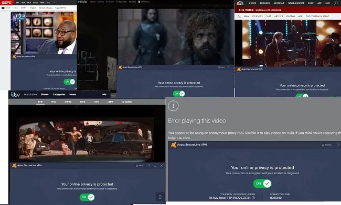This screenshot has height=205, width=341.
Task: Select the ITV3 channel tab
Action: pyautogui.click(x=82, y=102)
